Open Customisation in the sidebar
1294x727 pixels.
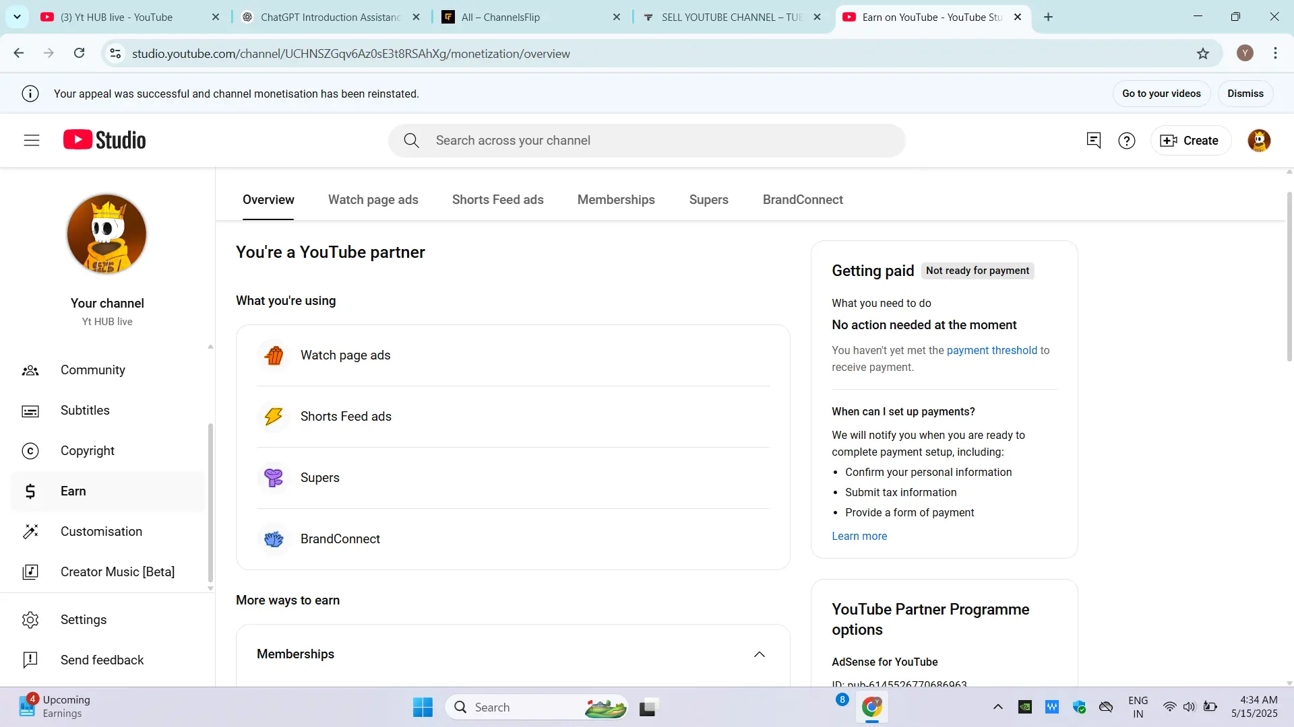tap(108, 532)
